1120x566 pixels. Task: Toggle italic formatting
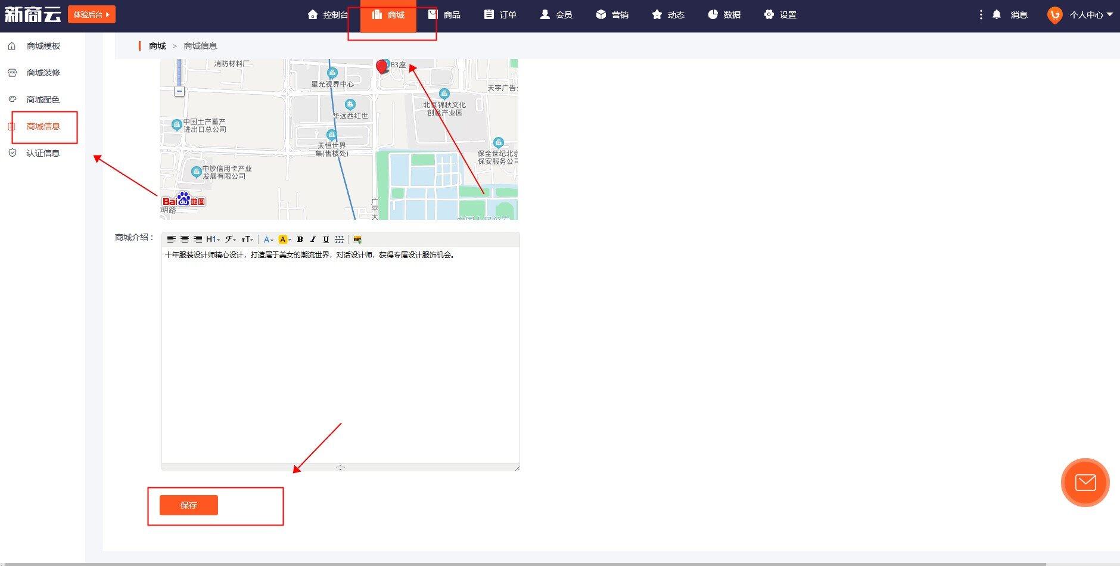(313, 240)
